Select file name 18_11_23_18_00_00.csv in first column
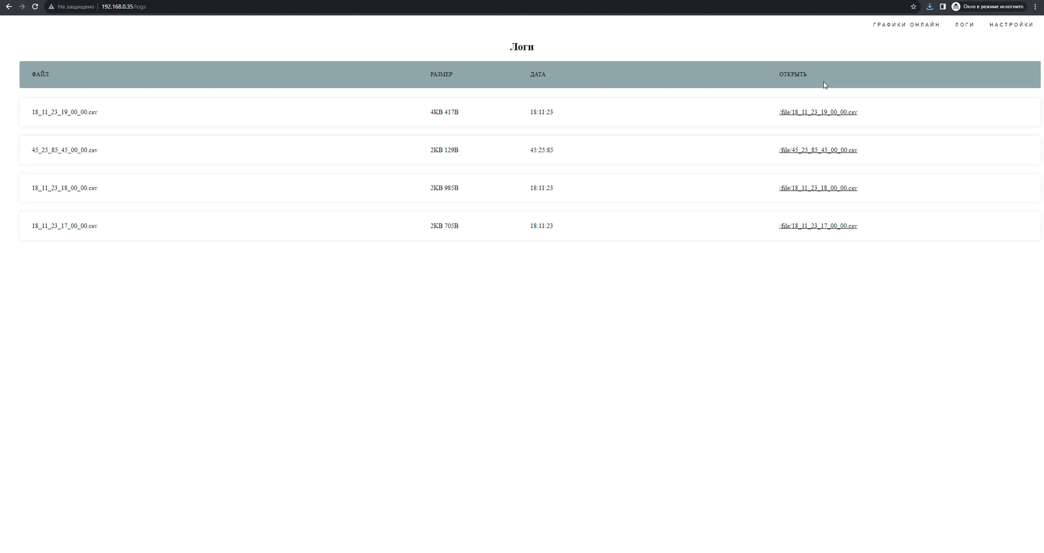 tap(65, 188)
